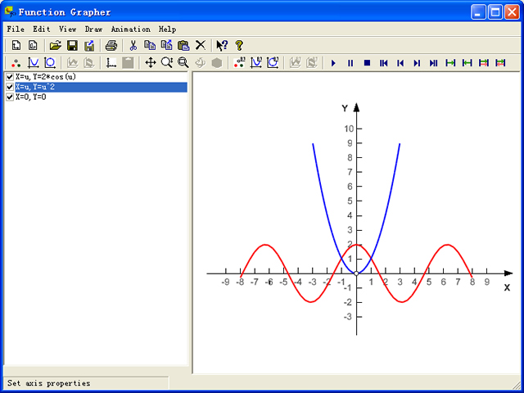Save the graph with the floppy icon
This screenshot has height=393, width=524.
point(72,45)
